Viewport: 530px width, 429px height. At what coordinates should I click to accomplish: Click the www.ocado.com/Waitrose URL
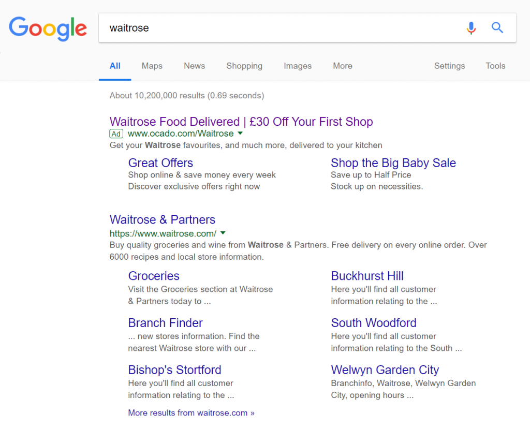click(x=181, y=134)
